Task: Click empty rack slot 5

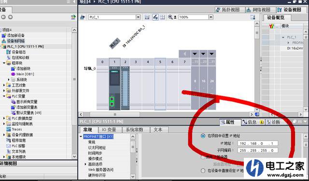Action: [x=160, y=88]
